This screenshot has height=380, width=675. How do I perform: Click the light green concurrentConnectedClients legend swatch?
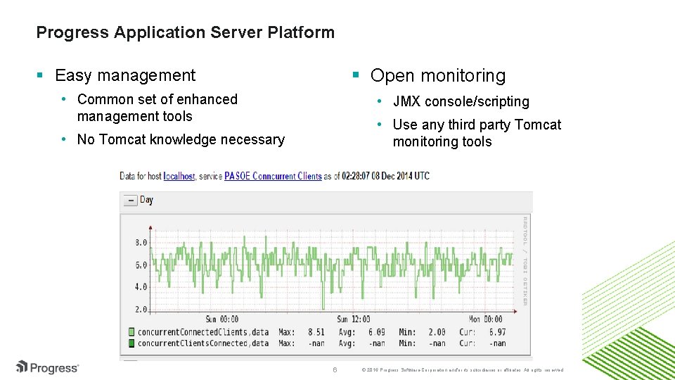(131, 332)
